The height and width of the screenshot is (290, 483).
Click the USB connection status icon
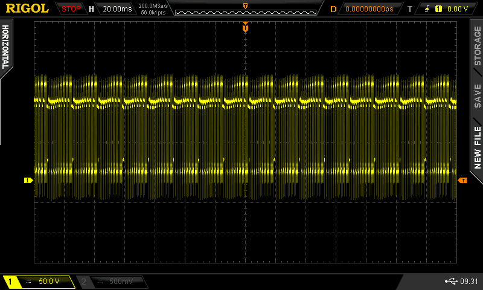pyautogui.click(x=450, y=281)
